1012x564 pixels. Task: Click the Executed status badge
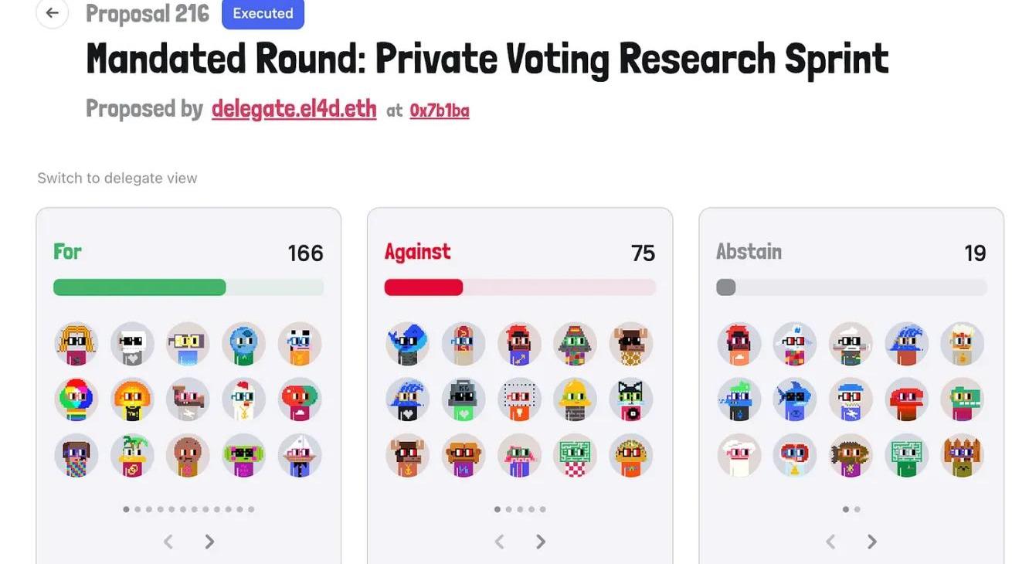[x=263, y=14]
